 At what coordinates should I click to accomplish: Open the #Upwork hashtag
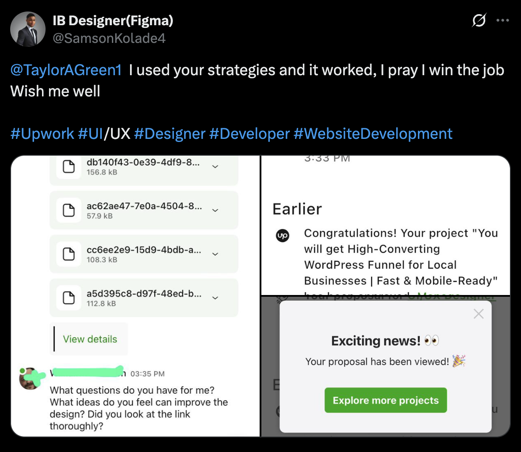click(42, 134)
